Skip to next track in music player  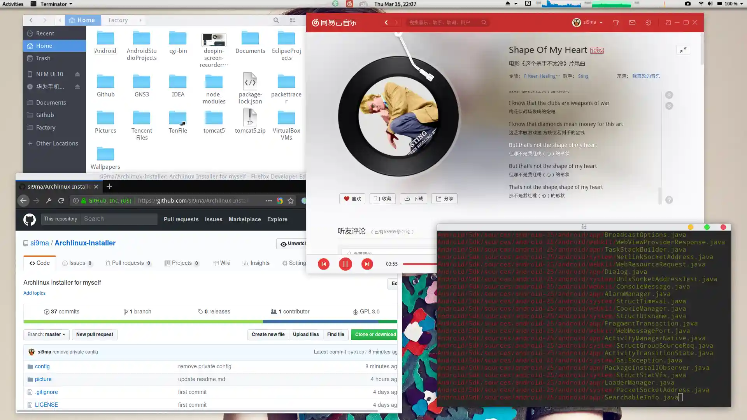click(367, 264)
